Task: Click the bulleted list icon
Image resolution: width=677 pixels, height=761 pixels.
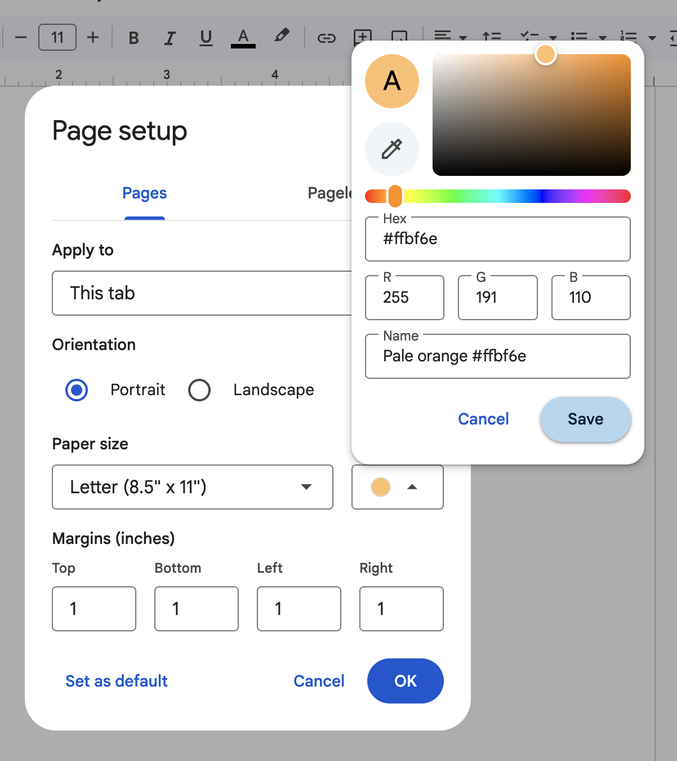Action: (x=578, y=37)
